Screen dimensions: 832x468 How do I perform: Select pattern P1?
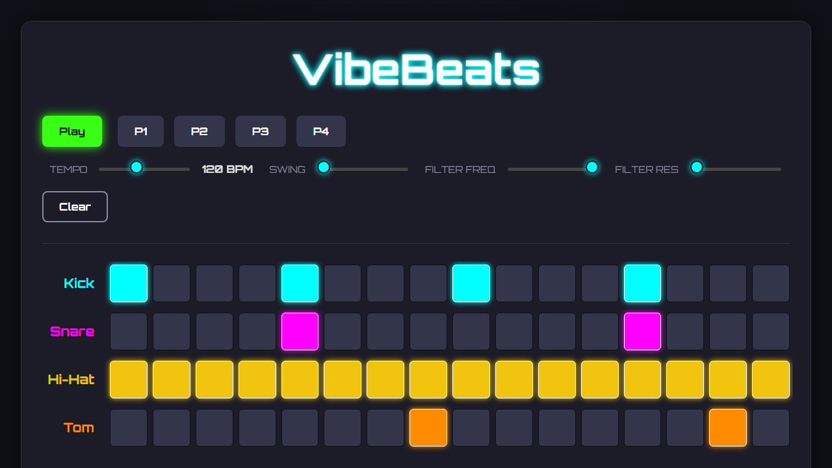point(140,131)
